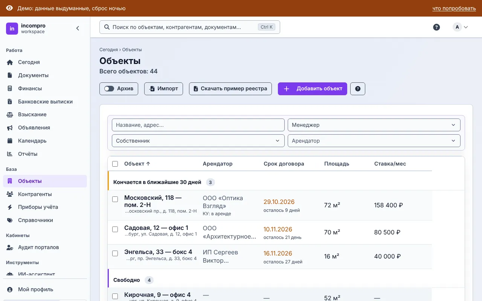Viewport: 482px width, 301px height.
Task: Open the Собственник filter dropdown
Action: point(198,141)
